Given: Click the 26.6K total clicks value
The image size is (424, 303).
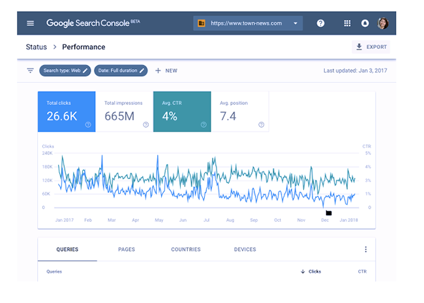Looking at the screenshot, I should click(62, 117).
